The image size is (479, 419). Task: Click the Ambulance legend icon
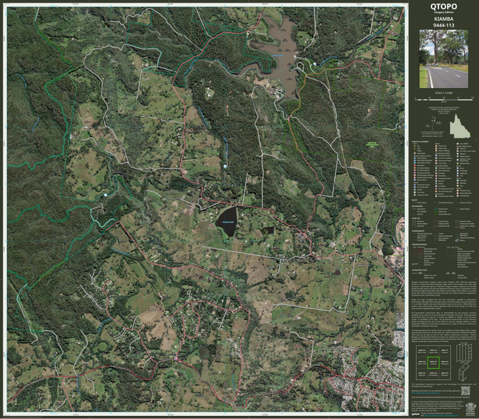point(415,165)
